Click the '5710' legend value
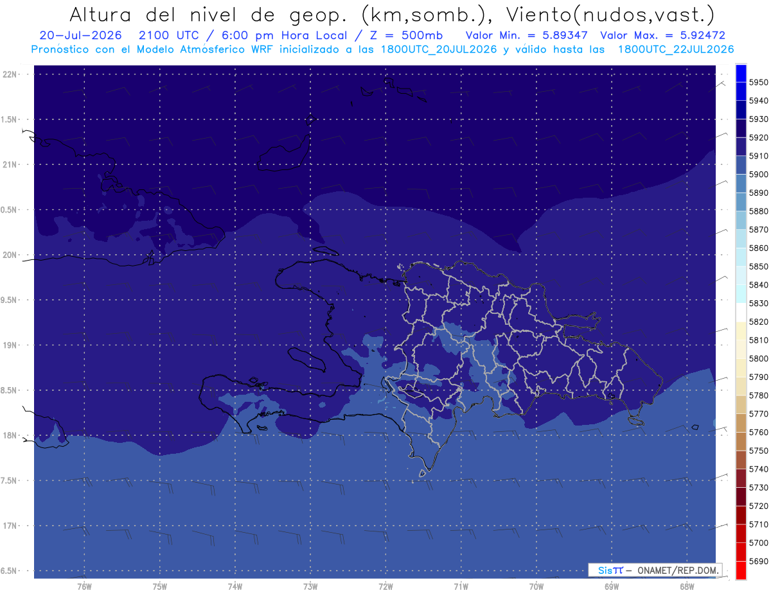 (x=759, y=524)
